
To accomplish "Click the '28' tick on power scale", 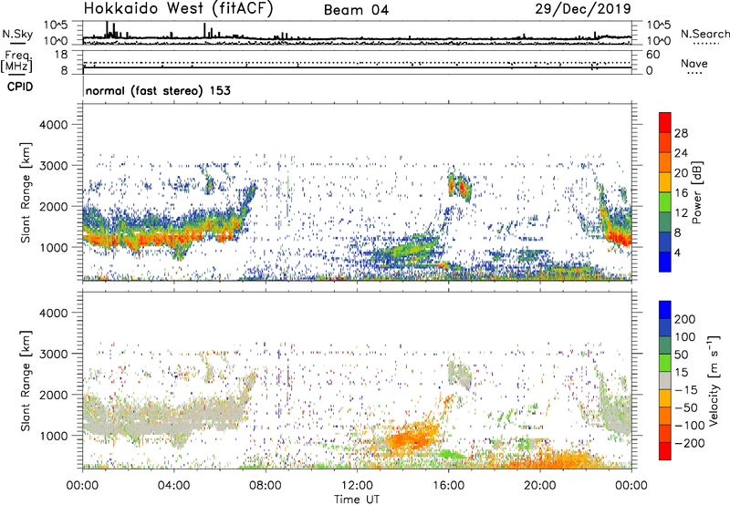I will tap(681, 133).
